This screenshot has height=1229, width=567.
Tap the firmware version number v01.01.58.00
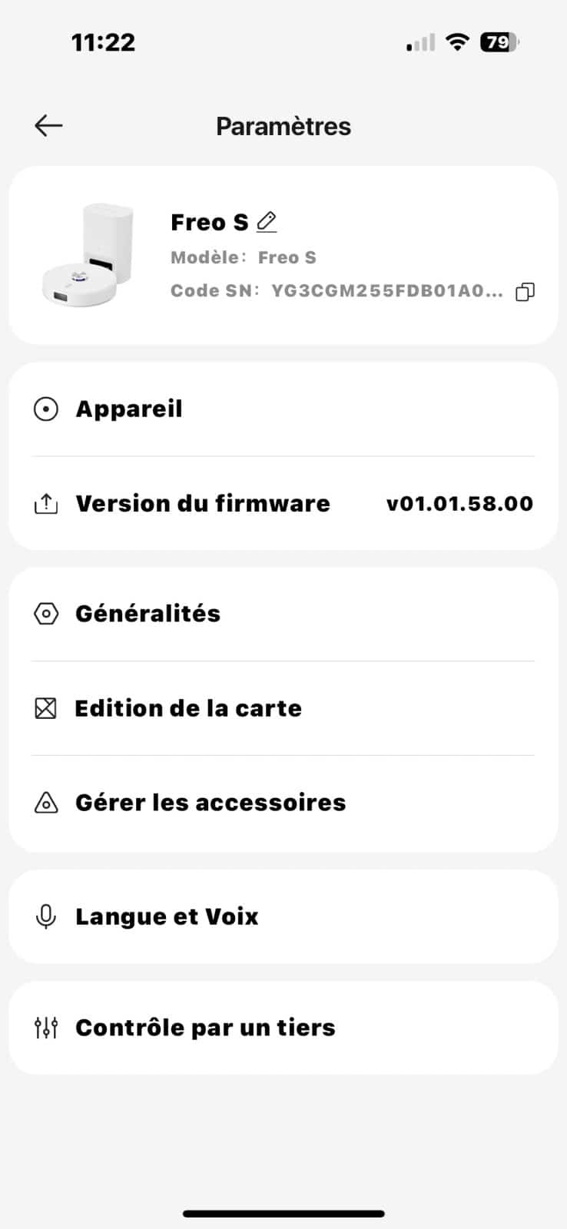click(x=459, y=504)
